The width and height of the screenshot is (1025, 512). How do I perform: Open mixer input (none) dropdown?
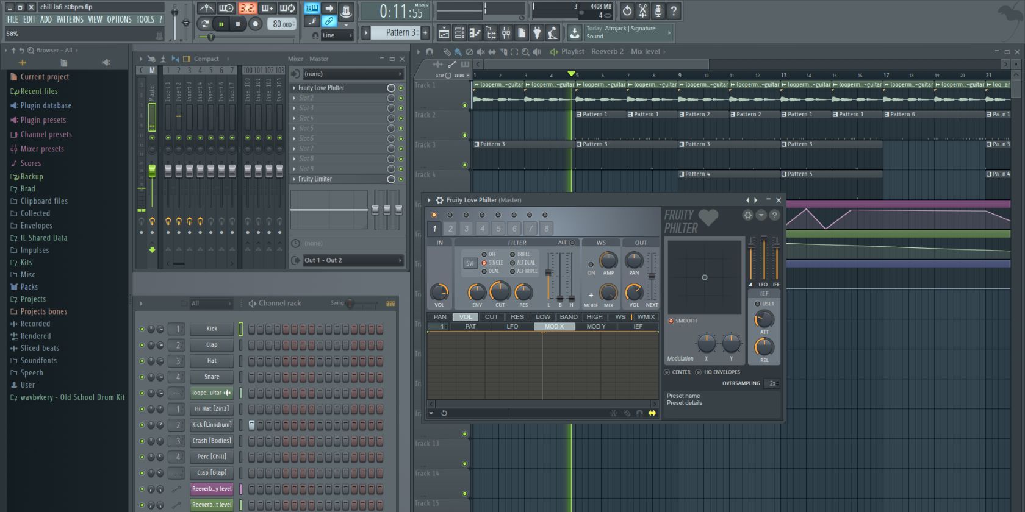353,74
